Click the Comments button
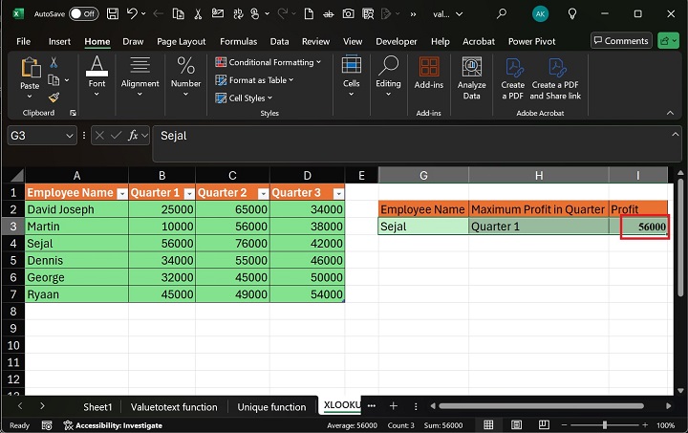688x433 pixels. click(x=621, y=41)
